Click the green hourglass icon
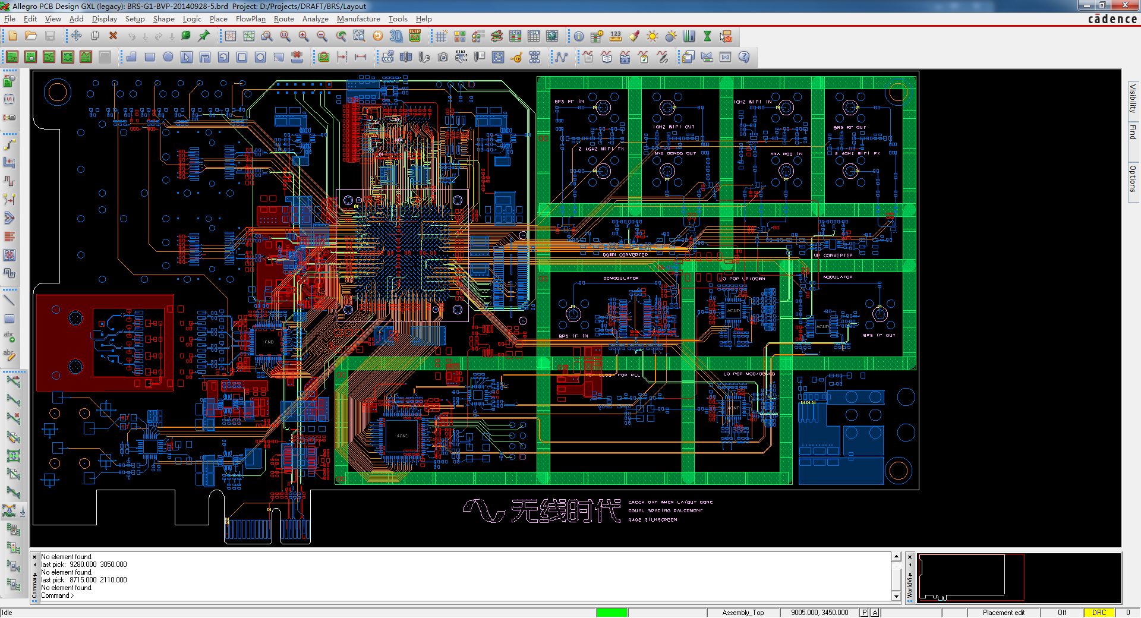Image resolution: width=1141 pixels, height=618 pixels. (707, 36)
